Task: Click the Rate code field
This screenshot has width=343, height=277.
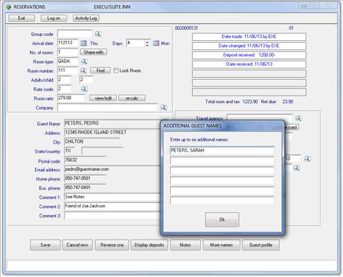Action: [64, 89]
